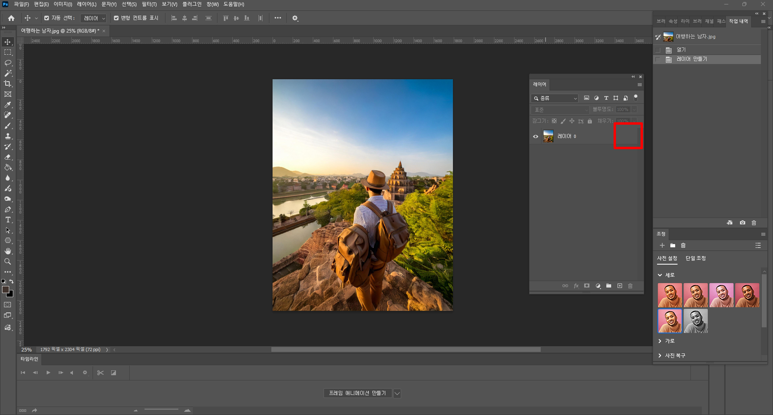Select the Eraser tool
This screenshot has width=773, height=415.
(x=8, y=157)
